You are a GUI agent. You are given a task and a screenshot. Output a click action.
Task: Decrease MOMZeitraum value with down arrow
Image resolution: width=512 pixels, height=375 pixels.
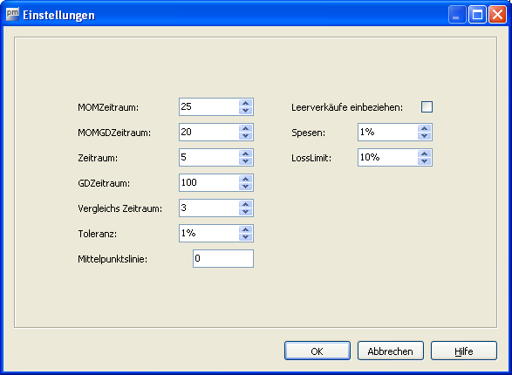tap(246, 110)
